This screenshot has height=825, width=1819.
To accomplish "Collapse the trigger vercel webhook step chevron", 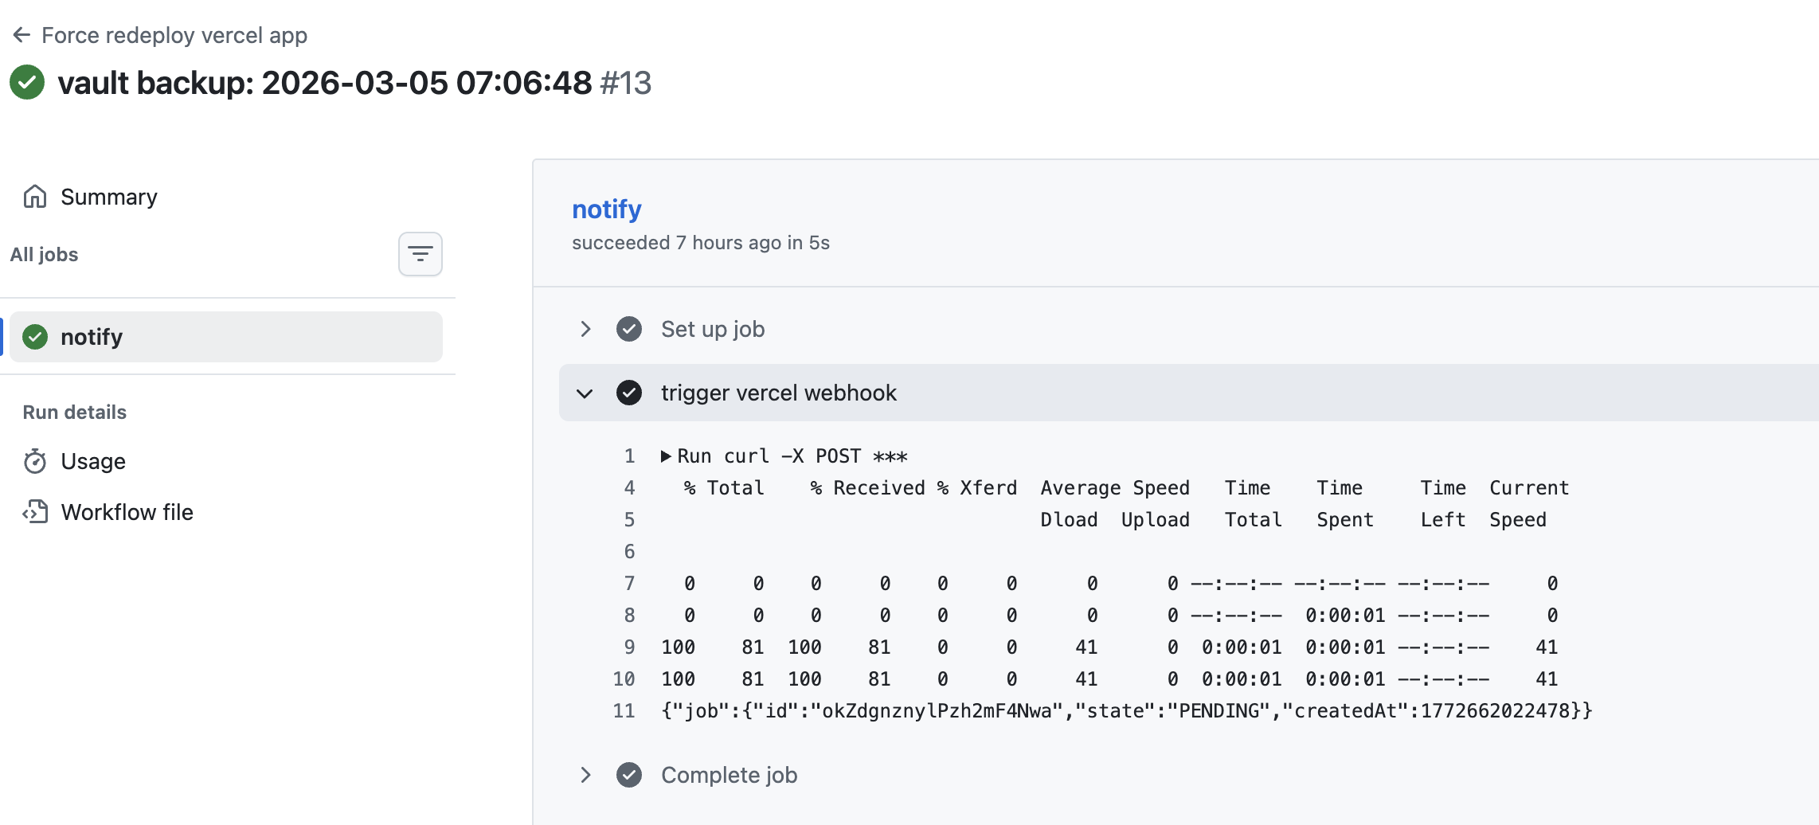I will click(x=585, y=393).
